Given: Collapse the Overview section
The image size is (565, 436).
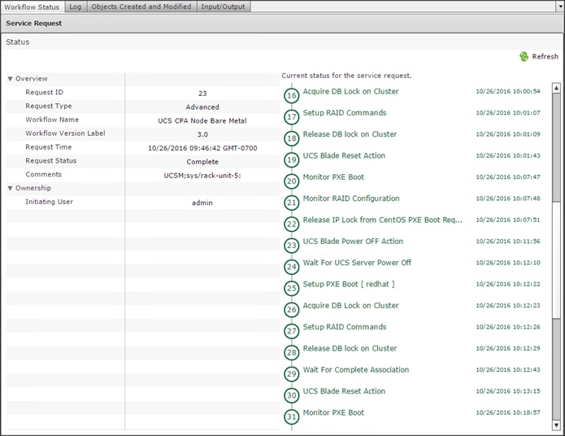Looking at the screenshot, I should point(10,79).
